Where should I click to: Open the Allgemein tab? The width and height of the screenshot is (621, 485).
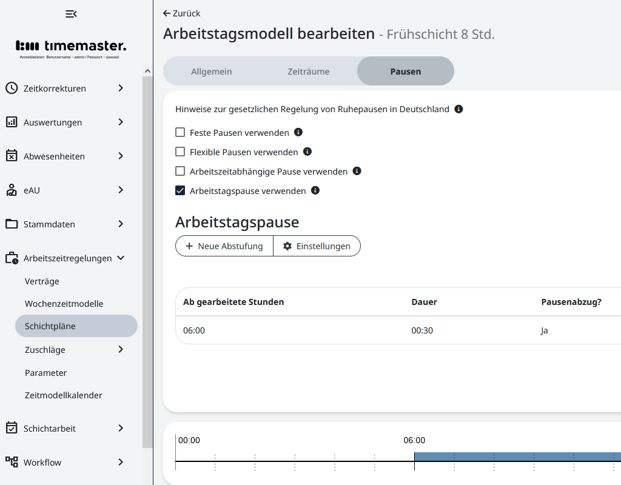tap(211, 71)
